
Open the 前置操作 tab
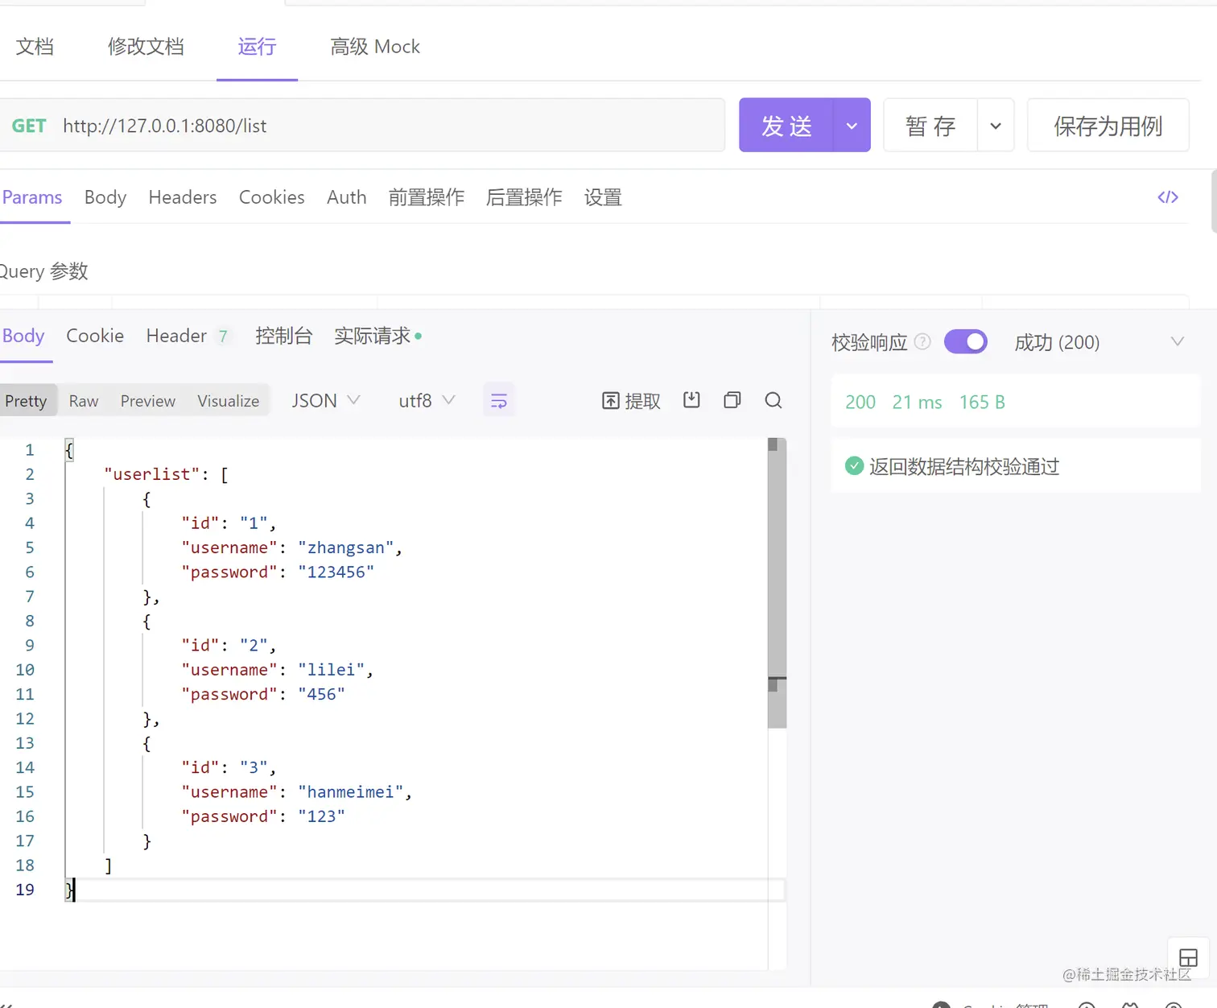click(x=427, y=197)
